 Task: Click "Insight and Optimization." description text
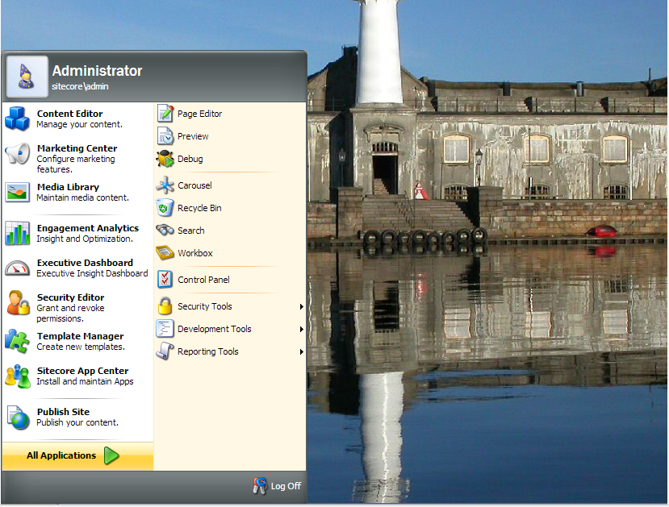point(85,239)
